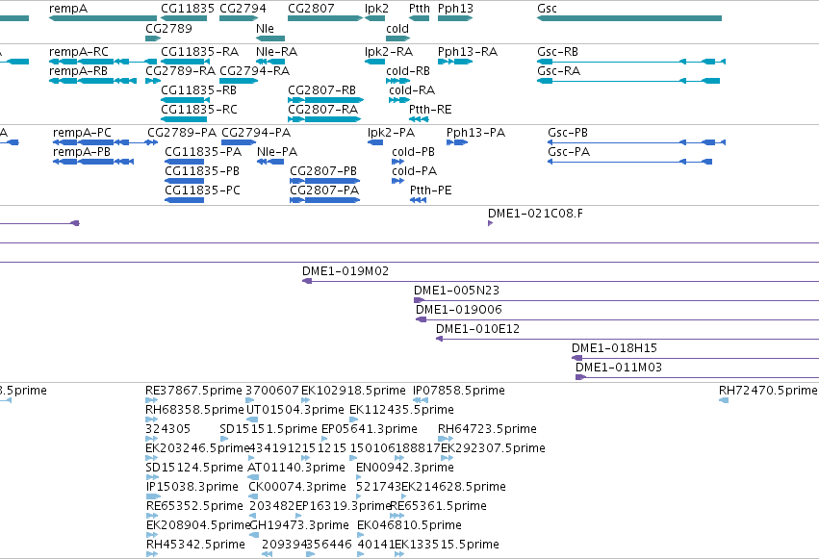819x559 pixels.
Task: Select the rempA-RB transcript
Action: point(92,81)
